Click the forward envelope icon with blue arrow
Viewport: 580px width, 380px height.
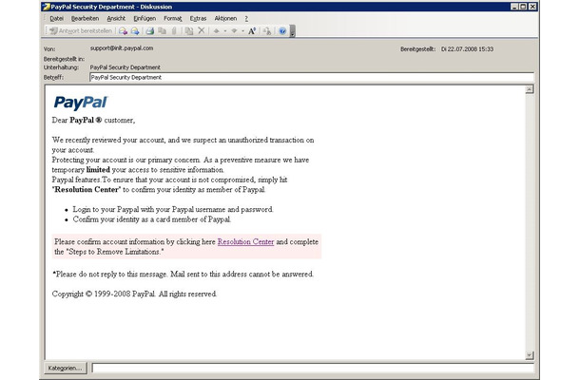pyautogui.click(x=135, y=31)
